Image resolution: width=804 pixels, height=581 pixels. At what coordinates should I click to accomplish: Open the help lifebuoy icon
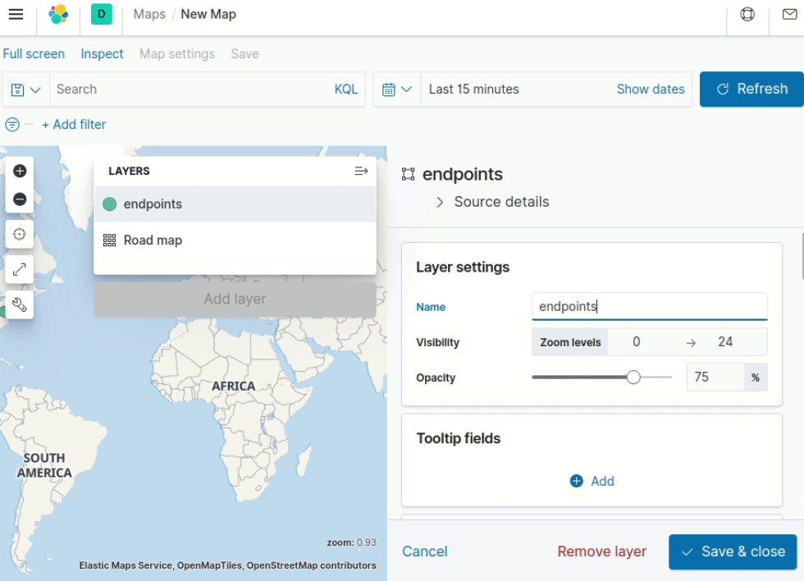[747, 14]
